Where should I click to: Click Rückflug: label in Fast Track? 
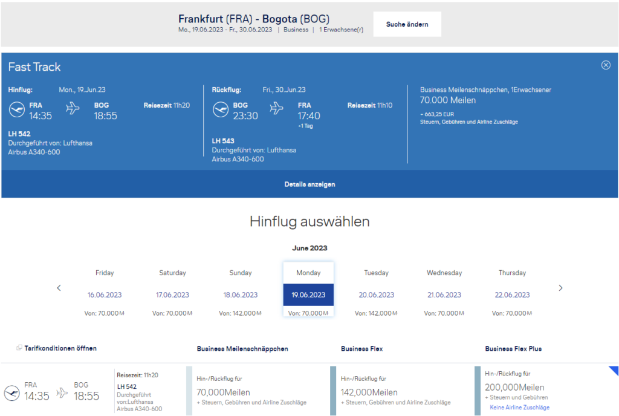pos(227,89)
